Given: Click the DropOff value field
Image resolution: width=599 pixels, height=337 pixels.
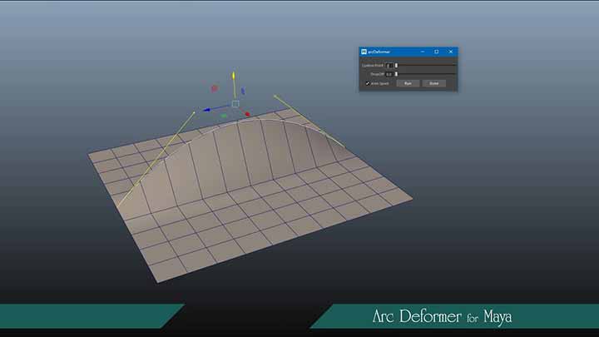Looking at the screenshot, I should [389, 74].
